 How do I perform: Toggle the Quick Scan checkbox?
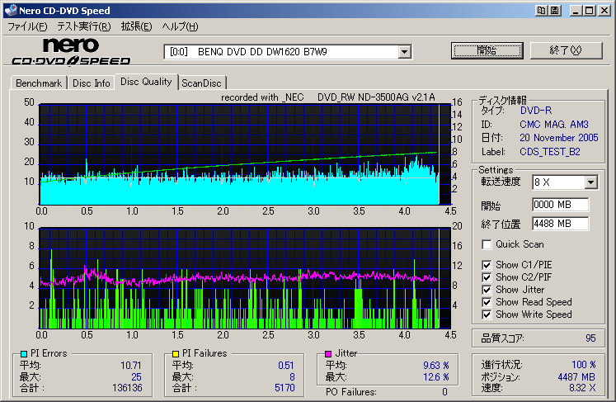click(487, 244)
